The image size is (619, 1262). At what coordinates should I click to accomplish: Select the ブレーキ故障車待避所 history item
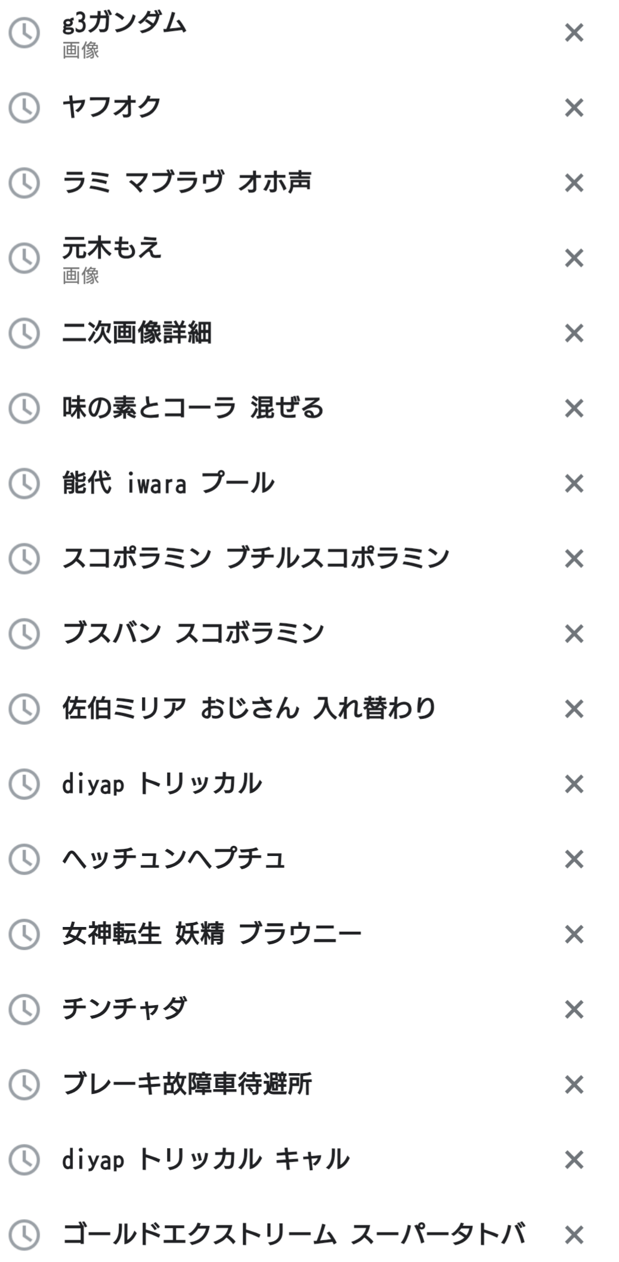click(x=187, y=1084)
